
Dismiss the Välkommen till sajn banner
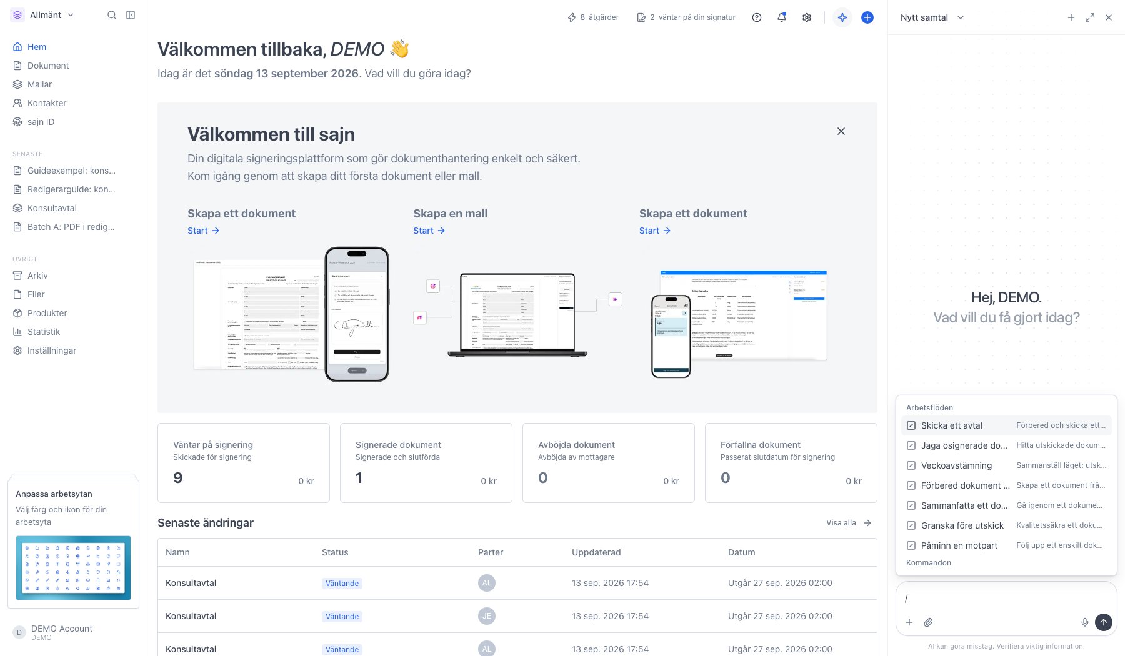[x=841, y=131]
